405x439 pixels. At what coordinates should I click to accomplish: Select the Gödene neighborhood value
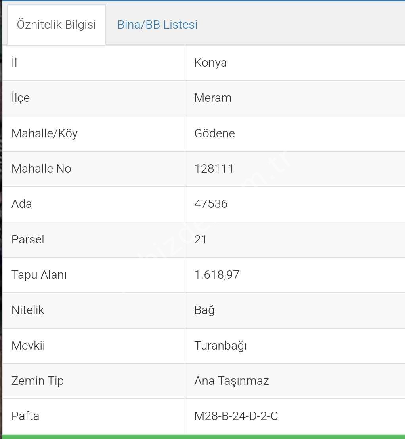(x=215, y=133)
